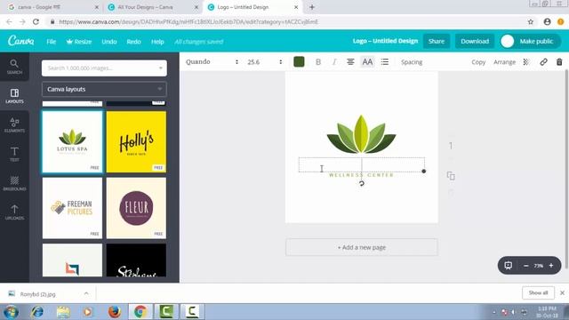Image resolution: width=569 pixels, height=320 pixels.
Task: Add a link with chain icon
Action: tap(543, 62)
